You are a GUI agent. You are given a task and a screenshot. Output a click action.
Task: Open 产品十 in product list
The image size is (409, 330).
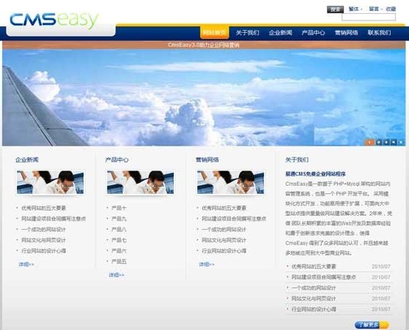[x=119, y=208]
